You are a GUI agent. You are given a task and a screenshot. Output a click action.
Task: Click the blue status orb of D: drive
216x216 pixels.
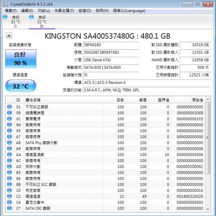[32, 17]
